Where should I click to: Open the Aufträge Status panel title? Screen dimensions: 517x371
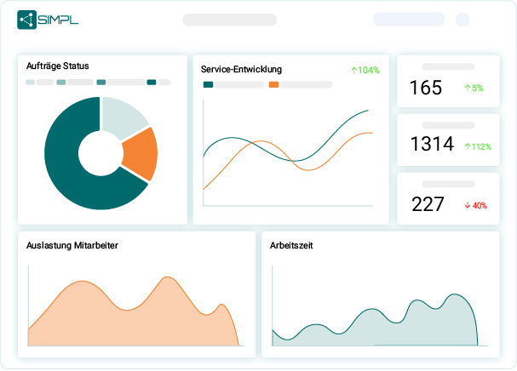tap(58, 66)
